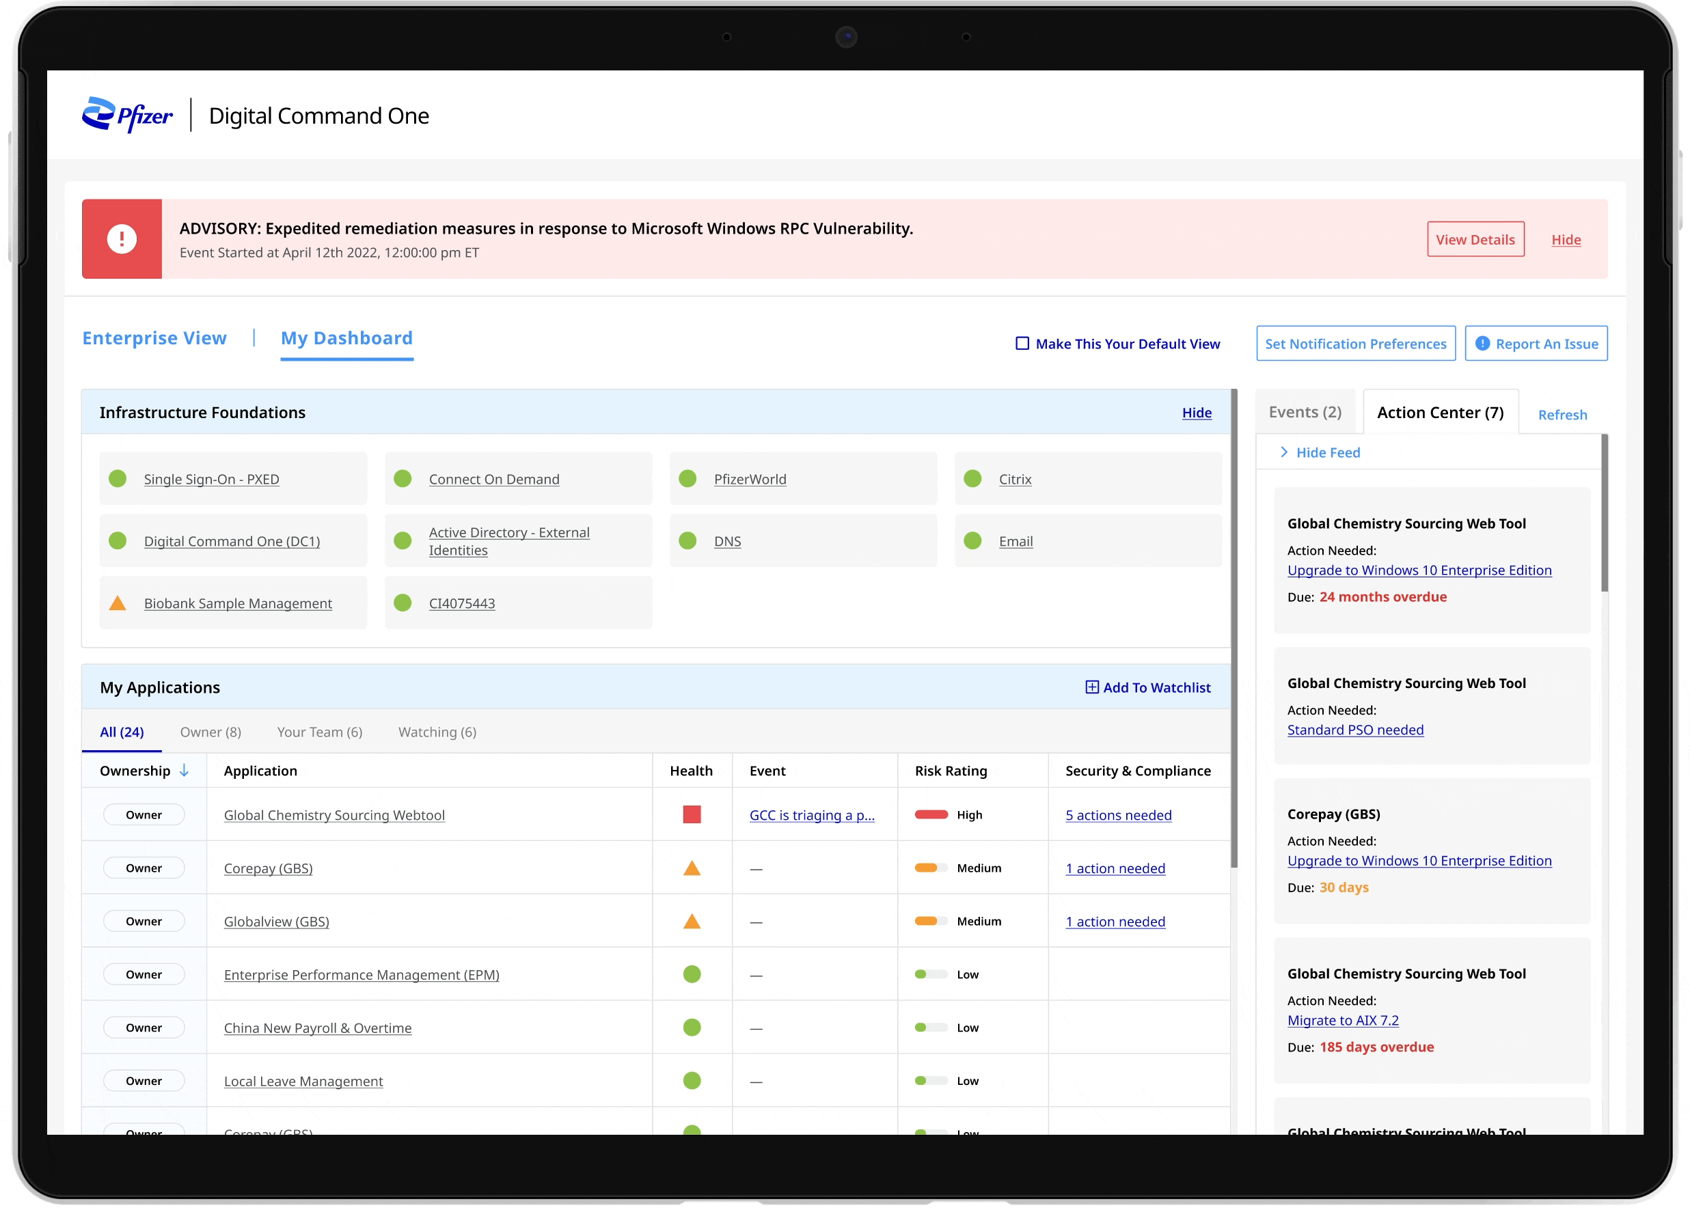Click the orange triangle health icon for Corepay (GBS)
Screen dimensions: 1690x1212
(x=692, y=868)
